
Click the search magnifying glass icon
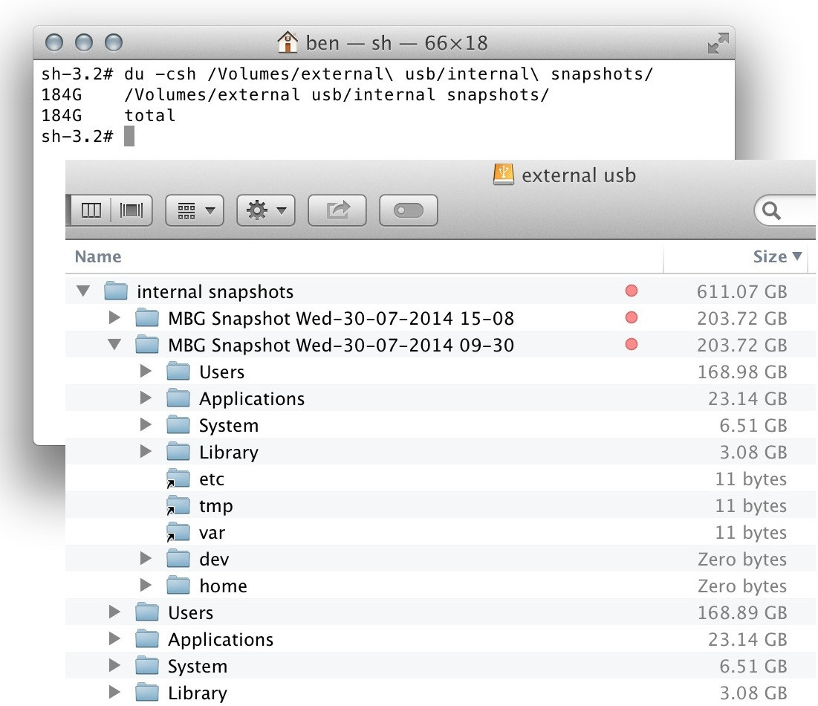pos(772,211)
